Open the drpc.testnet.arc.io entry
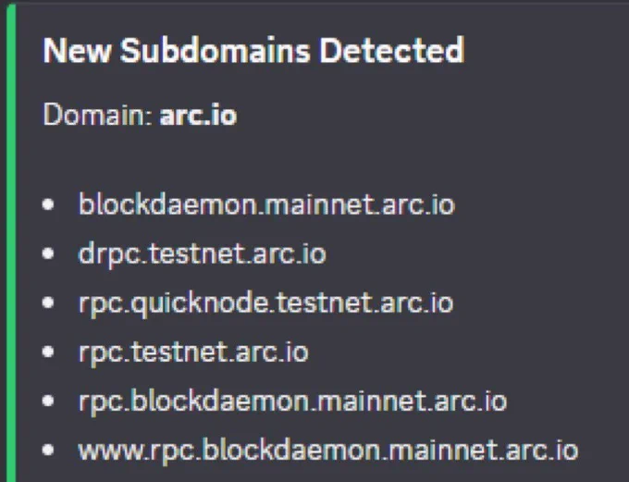The image size is (629, 482). pos(203,254)
